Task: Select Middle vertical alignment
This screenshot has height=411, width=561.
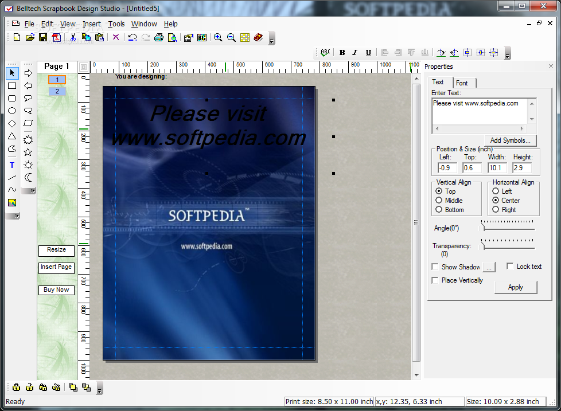Action: (x=439, y=201)
